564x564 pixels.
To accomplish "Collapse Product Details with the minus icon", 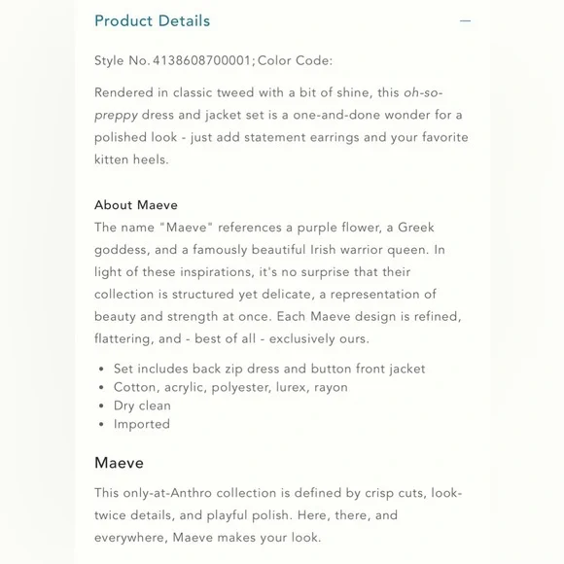I will point(465,20).
